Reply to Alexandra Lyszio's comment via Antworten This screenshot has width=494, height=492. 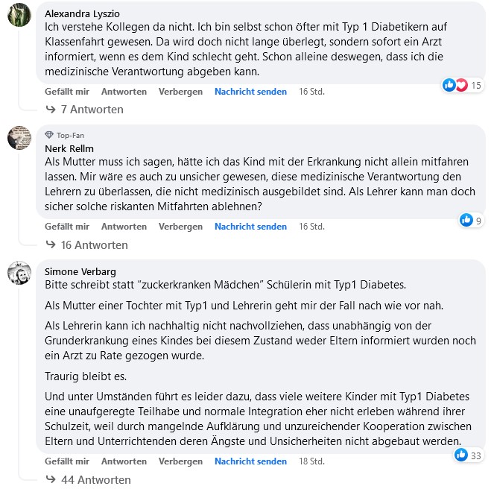[x=124, y=92]
